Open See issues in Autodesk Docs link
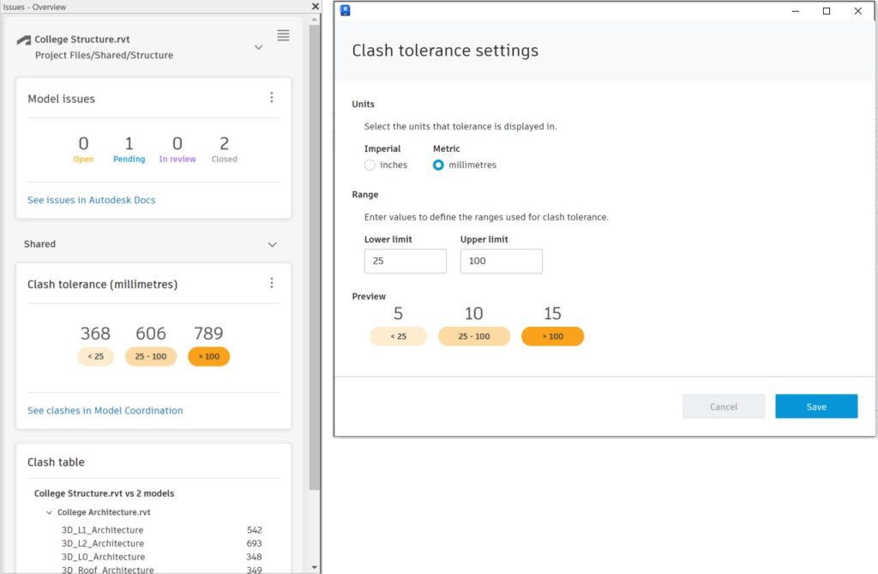This screenshot has height=574, width=878. [x=91, y=200]
